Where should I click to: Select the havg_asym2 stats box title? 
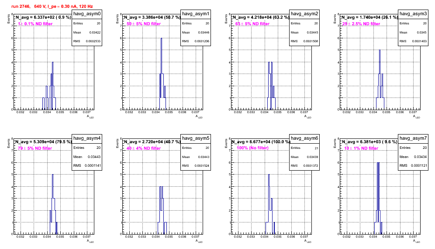coord(304,14)
